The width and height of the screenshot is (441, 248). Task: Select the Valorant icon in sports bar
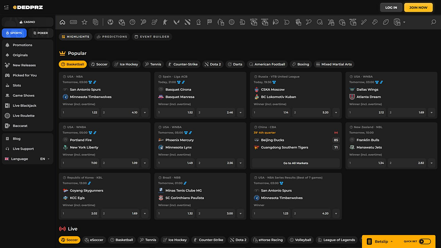pos(176,22)
